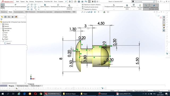170x96 pixels.
Task: Open FeatureManager design tree panel tab
Action: (x=2, y=17)
